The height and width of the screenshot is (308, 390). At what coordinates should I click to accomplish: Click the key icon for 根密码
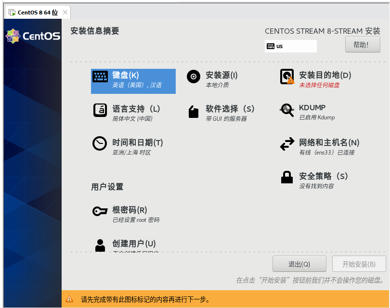click(100, 211)
